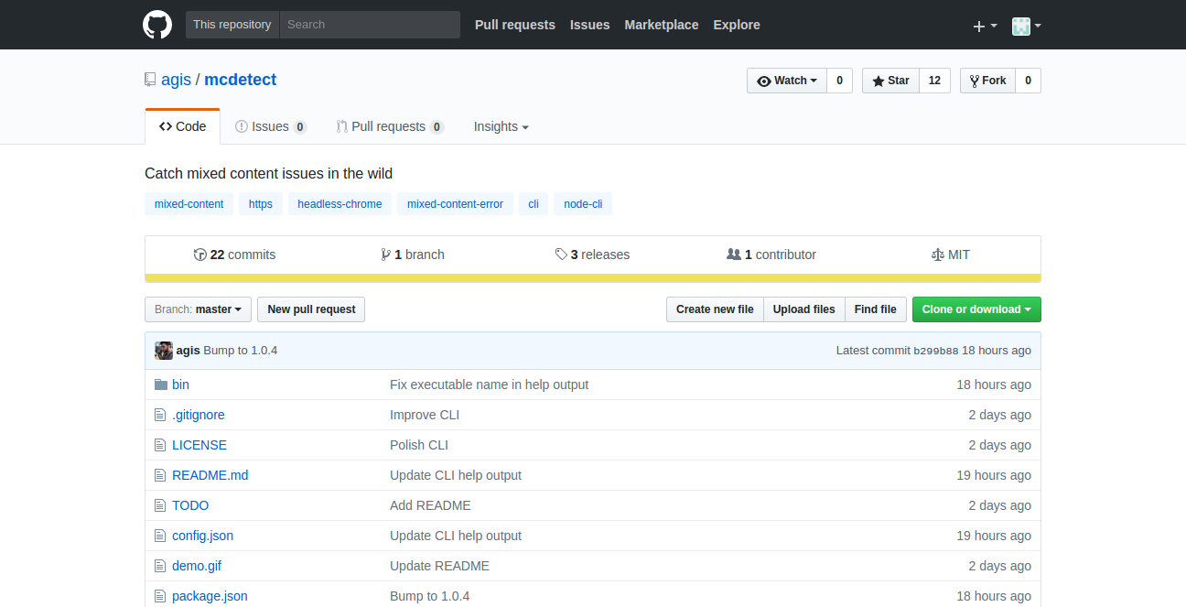Click the scales license icon beside MIT
1186x607 pixels.
click(937, 255)
